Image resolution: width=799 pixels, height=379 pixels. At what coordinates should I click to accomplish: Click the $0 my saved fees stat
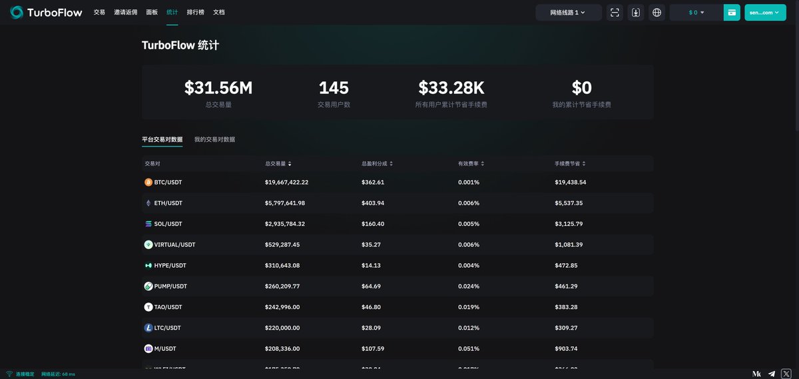582,87
